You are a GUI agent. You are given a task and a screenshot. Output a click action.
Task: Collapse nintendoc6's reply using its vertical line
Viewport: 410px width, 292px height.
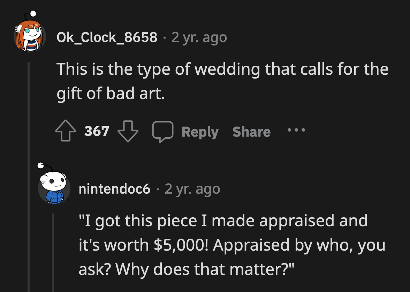(x=53, y=250)
